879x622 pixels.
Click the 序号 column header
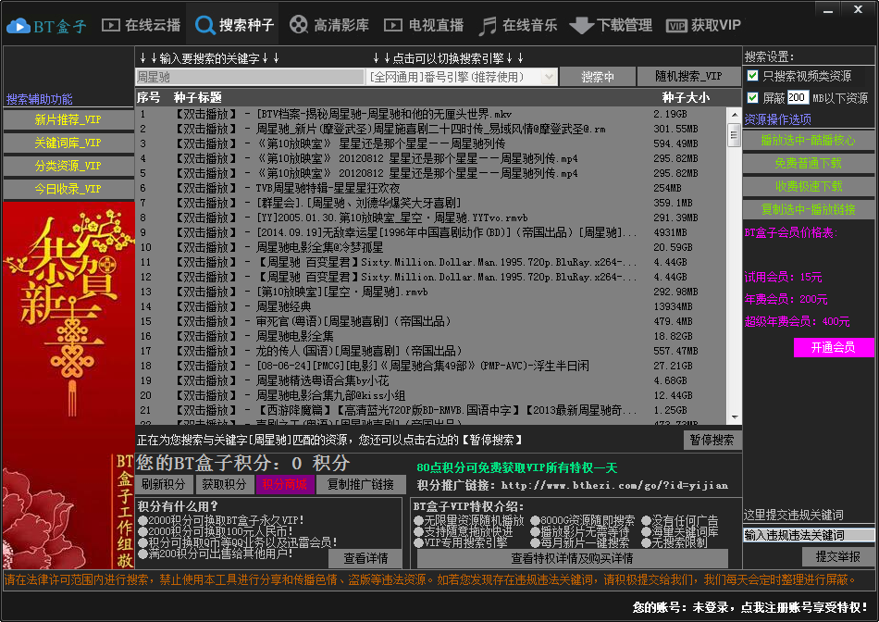point(149,97)
